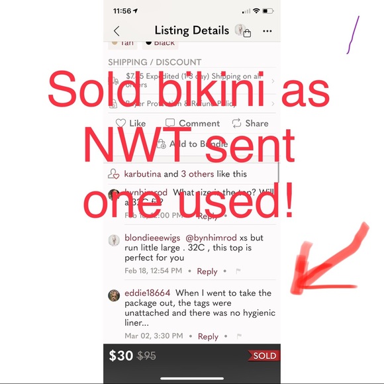This screenshot has height=384, width=384.
Task: Select the Black color swatch
Action: coord(160,43)
